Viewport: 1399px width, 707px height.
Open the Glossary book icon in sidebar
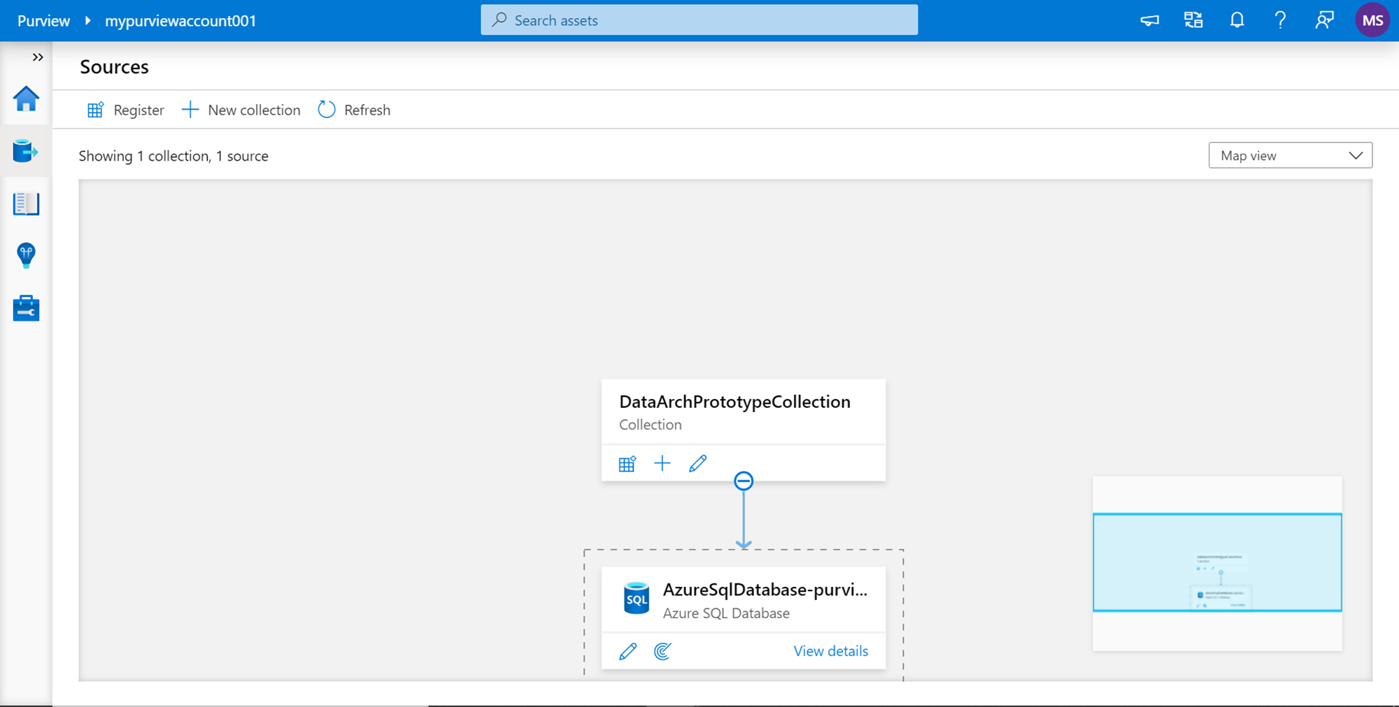pos(26,204)
